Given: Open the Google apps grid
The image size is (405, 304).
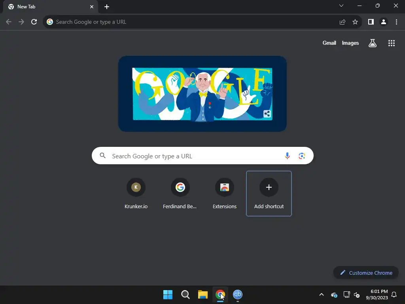Looking at the screenshot, I should [x=392, y=43].
